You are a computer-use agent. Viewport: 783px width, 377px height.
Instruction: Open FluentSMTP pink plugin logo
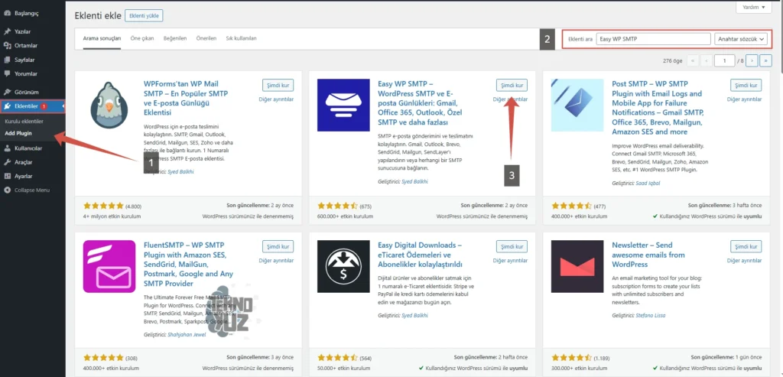tap(109, 266)
